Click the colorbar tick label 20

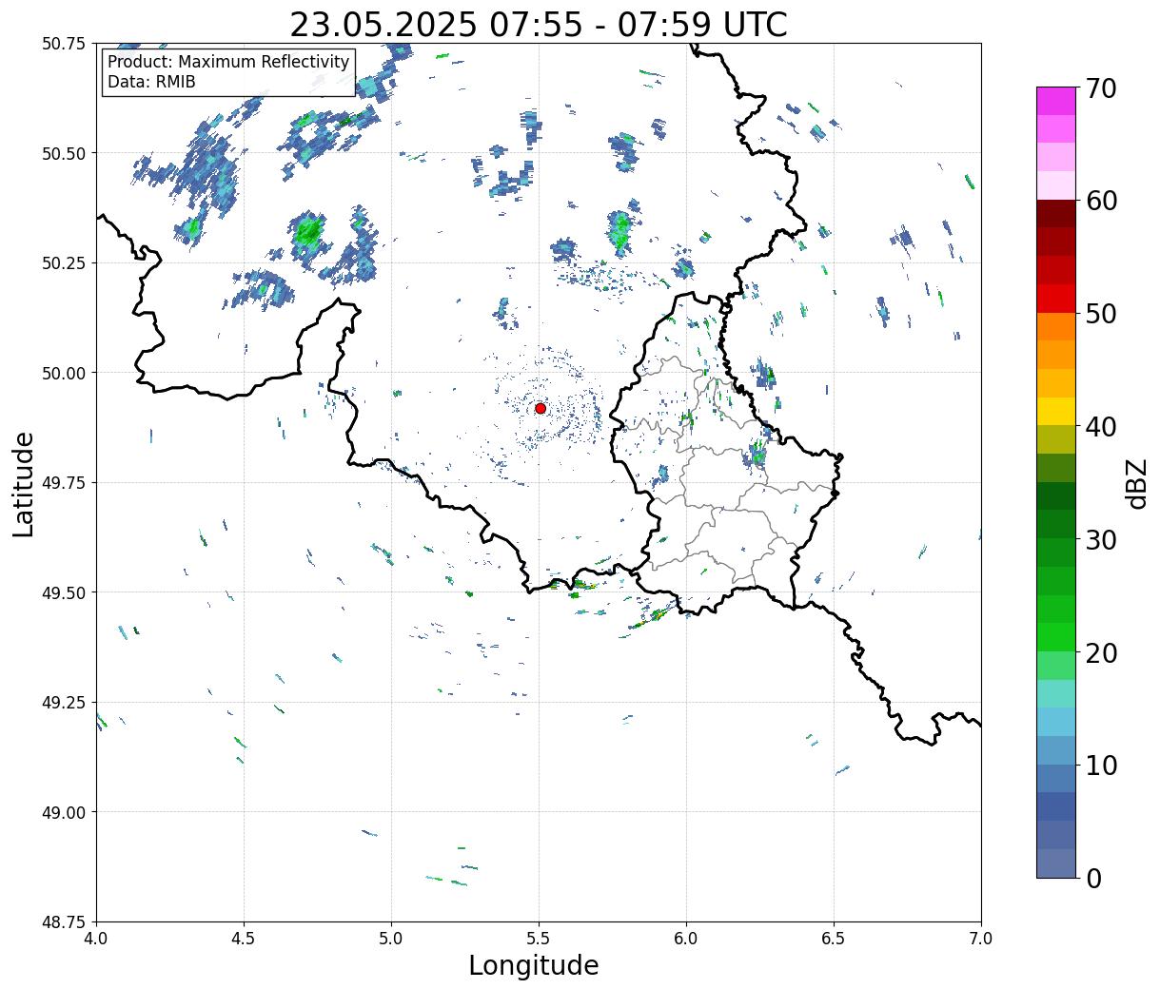1100,652
